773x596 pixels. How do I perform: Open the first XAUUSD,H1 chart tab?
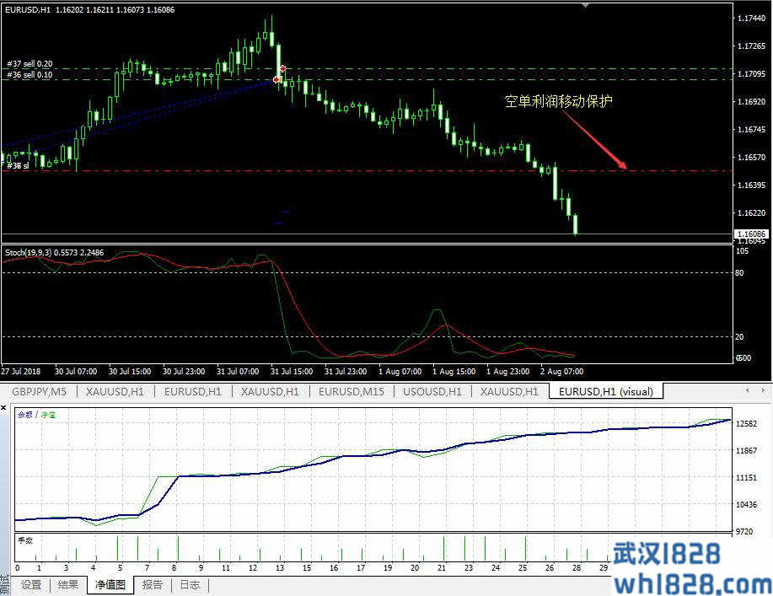point(115,391)
